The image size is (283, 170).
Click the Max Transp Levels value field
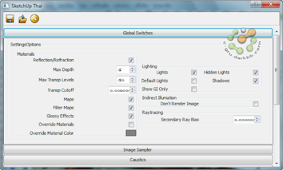click(123, 80)
